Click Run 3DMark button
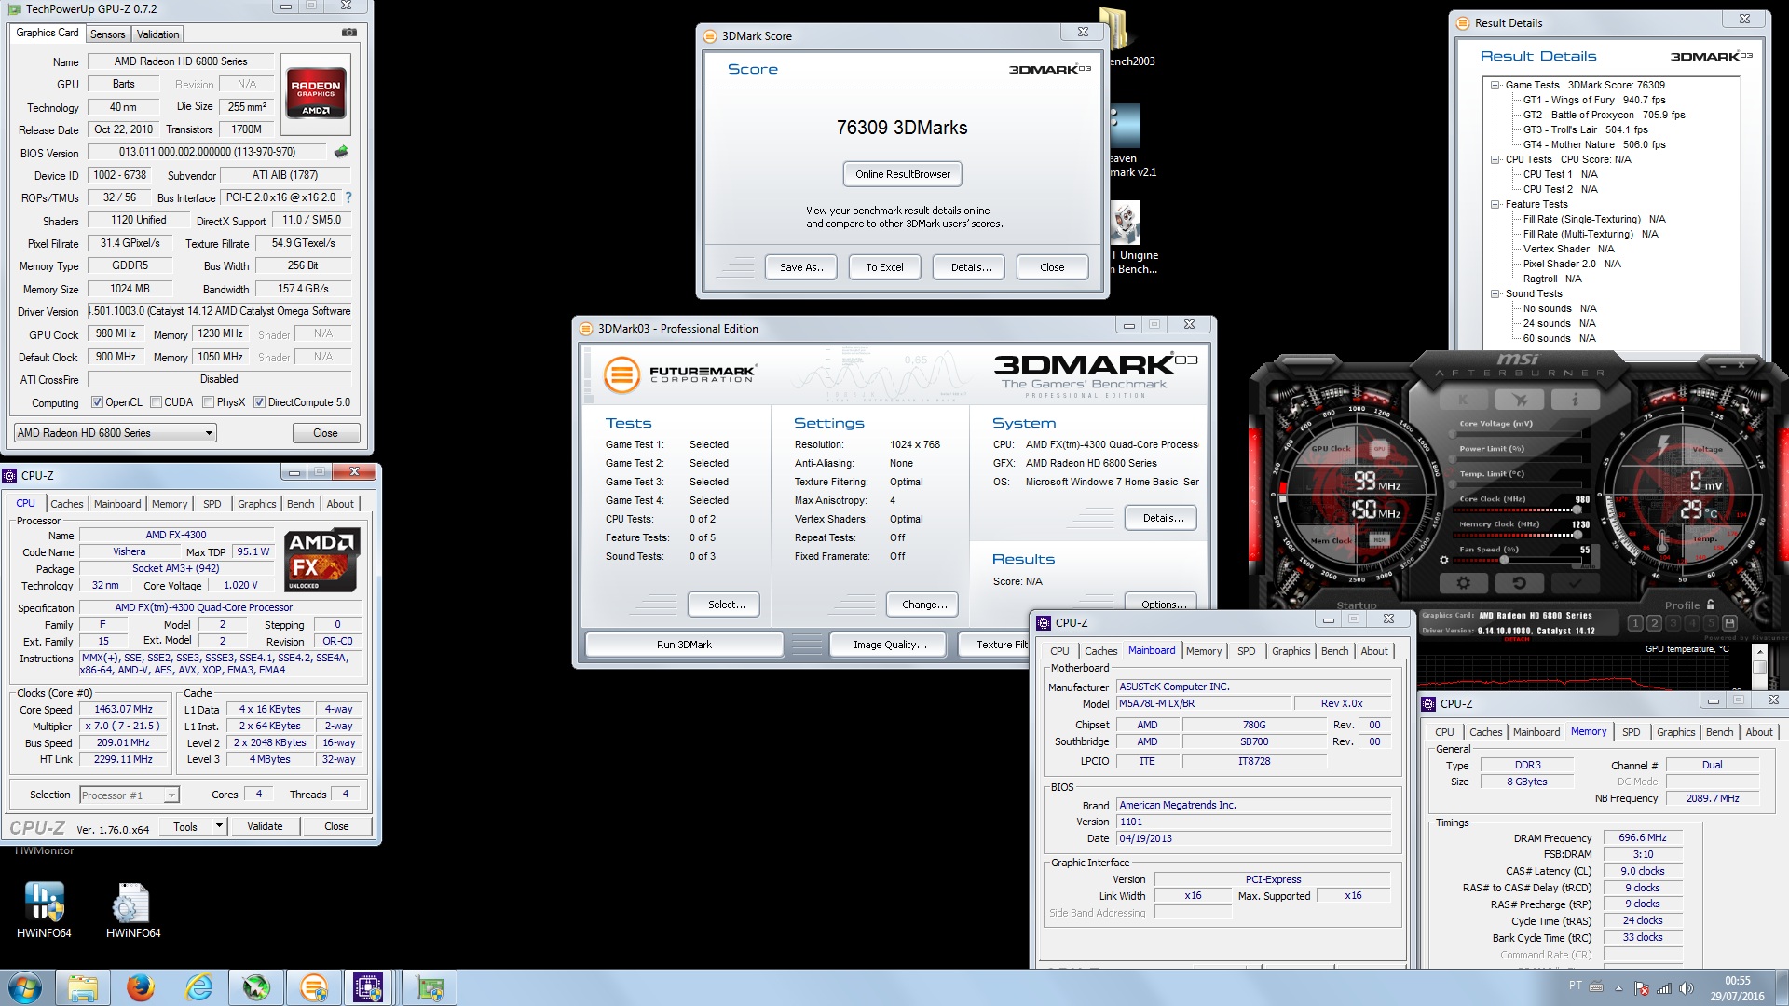 tap(684, 645)
